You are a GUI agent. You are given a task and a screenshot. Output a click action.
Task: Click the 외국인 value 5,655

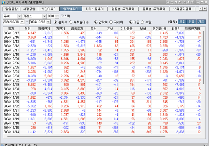click(x=180, y=76)
